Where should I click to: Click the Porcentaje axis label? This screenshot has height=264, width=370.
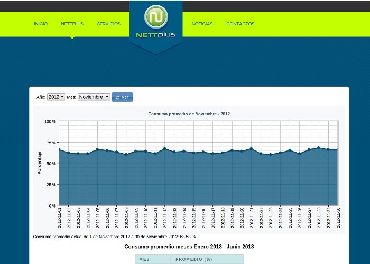click(40, 163)
